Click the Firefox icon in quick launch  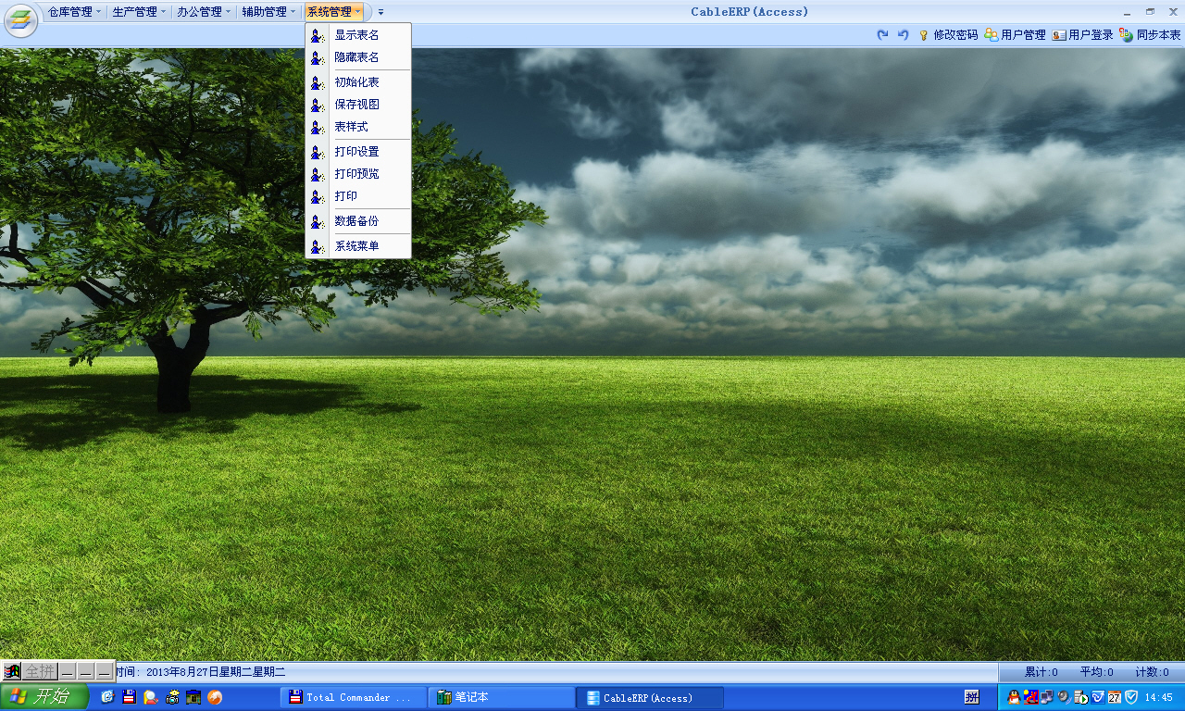tap(215, 697)
